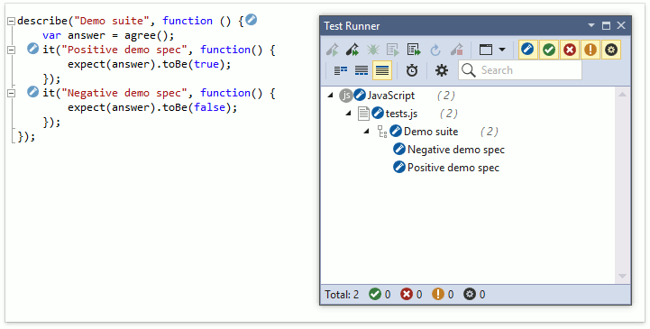Maximize the Test Runner panel
The width and height of the screenshot is (650, 329).
tap(606, 26)
